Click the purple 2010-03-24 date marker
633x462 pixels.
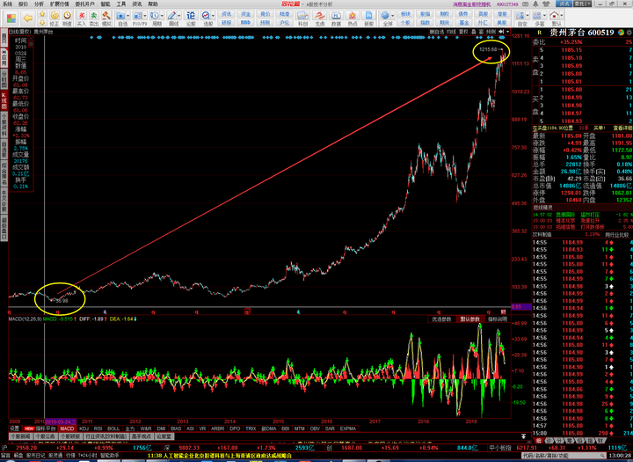tap(61, 422)
